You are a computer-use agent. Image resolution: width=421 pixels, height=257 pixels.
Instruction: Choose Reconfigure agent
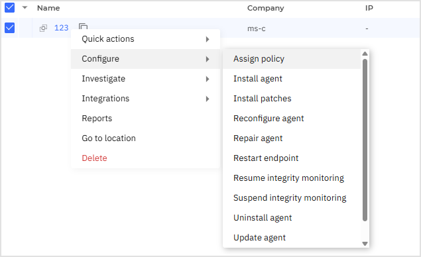[x=292, y=119]
